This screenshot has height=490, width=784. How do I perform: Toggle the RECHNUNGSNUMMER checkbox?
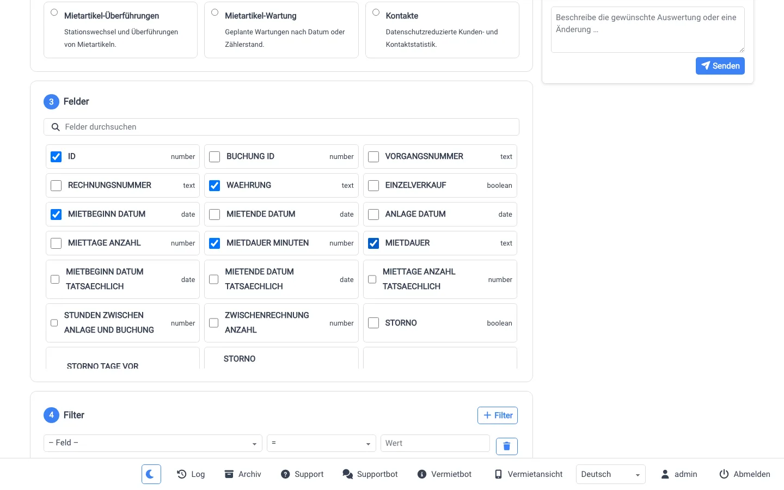pos(56,186)
